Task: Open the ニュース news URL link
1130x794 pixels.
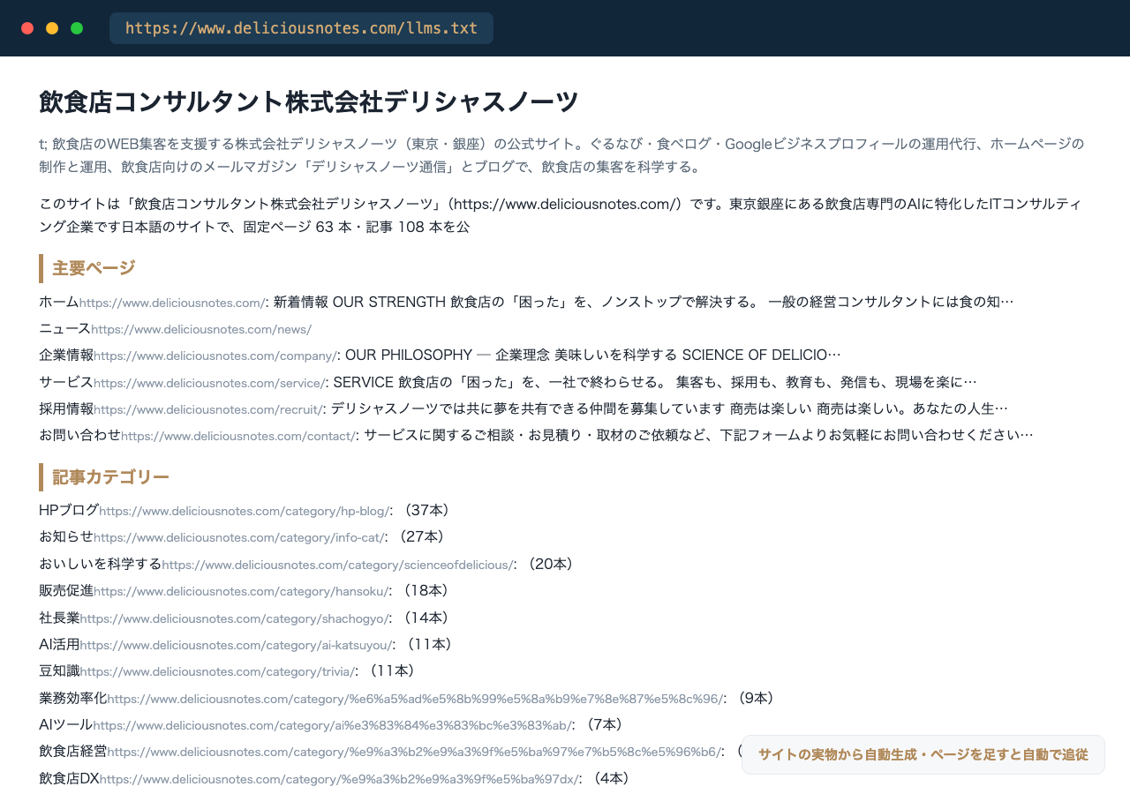Action: [x=201, y=329]
